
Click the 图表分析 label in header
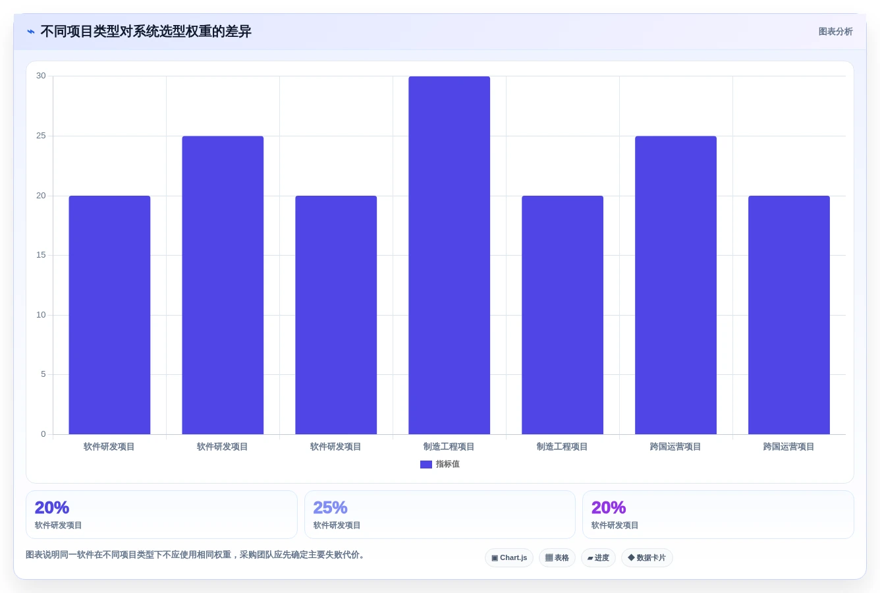click(835, 32)
